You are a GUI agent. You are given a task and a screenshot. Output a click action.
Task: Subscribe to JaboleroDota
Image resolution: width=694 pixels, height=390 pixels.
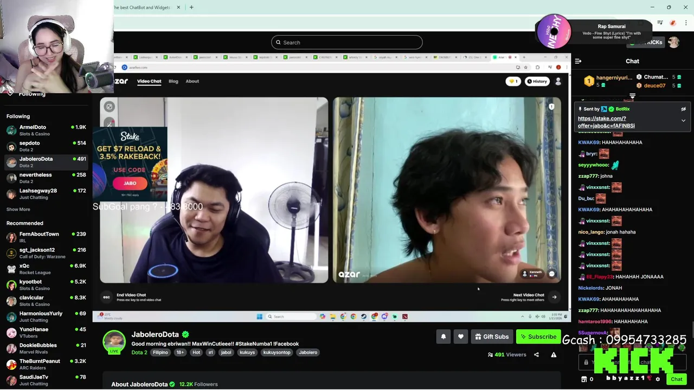(538, 337)
